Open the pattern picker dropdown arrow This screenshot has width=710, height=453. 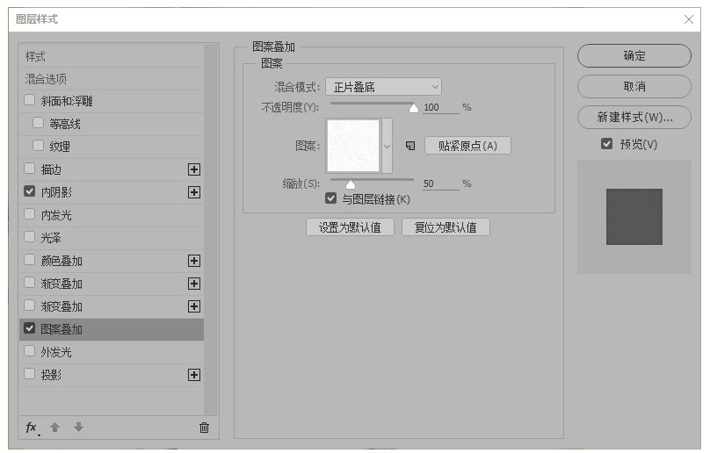click(388, 147)
